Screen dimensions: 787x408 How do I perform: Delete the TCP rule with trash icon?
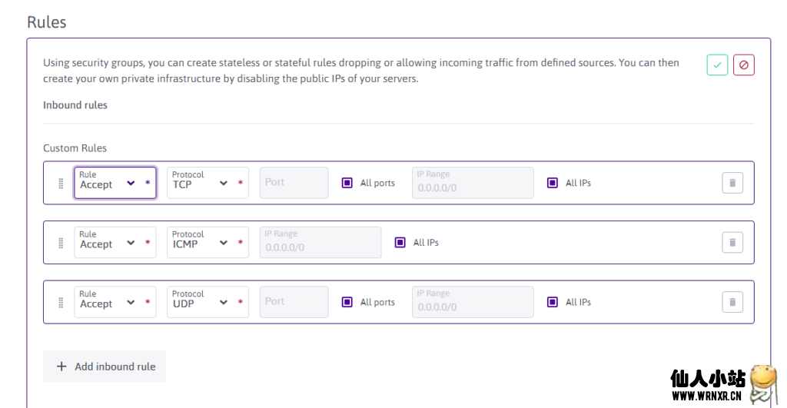[732, 183]
